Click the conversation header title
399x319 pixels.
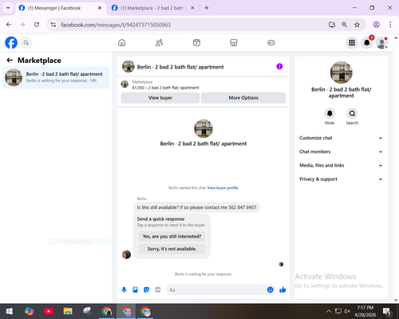point(180,67)
